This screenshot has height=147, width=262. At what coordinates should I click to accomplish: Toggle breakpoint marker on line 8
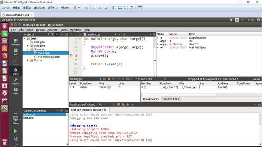coord(71,56)
